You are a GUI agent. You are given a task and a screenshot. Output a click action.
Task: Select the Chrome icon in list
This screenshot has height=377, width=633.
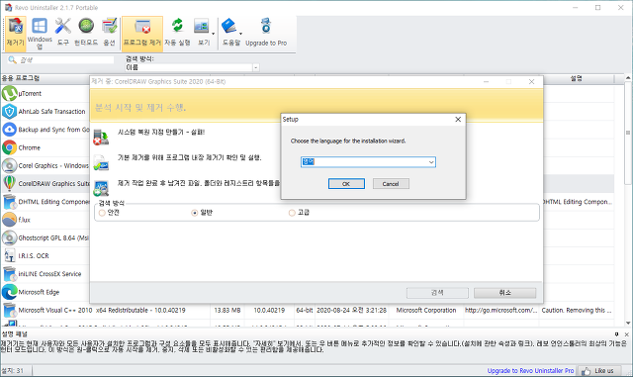(9, 147)
